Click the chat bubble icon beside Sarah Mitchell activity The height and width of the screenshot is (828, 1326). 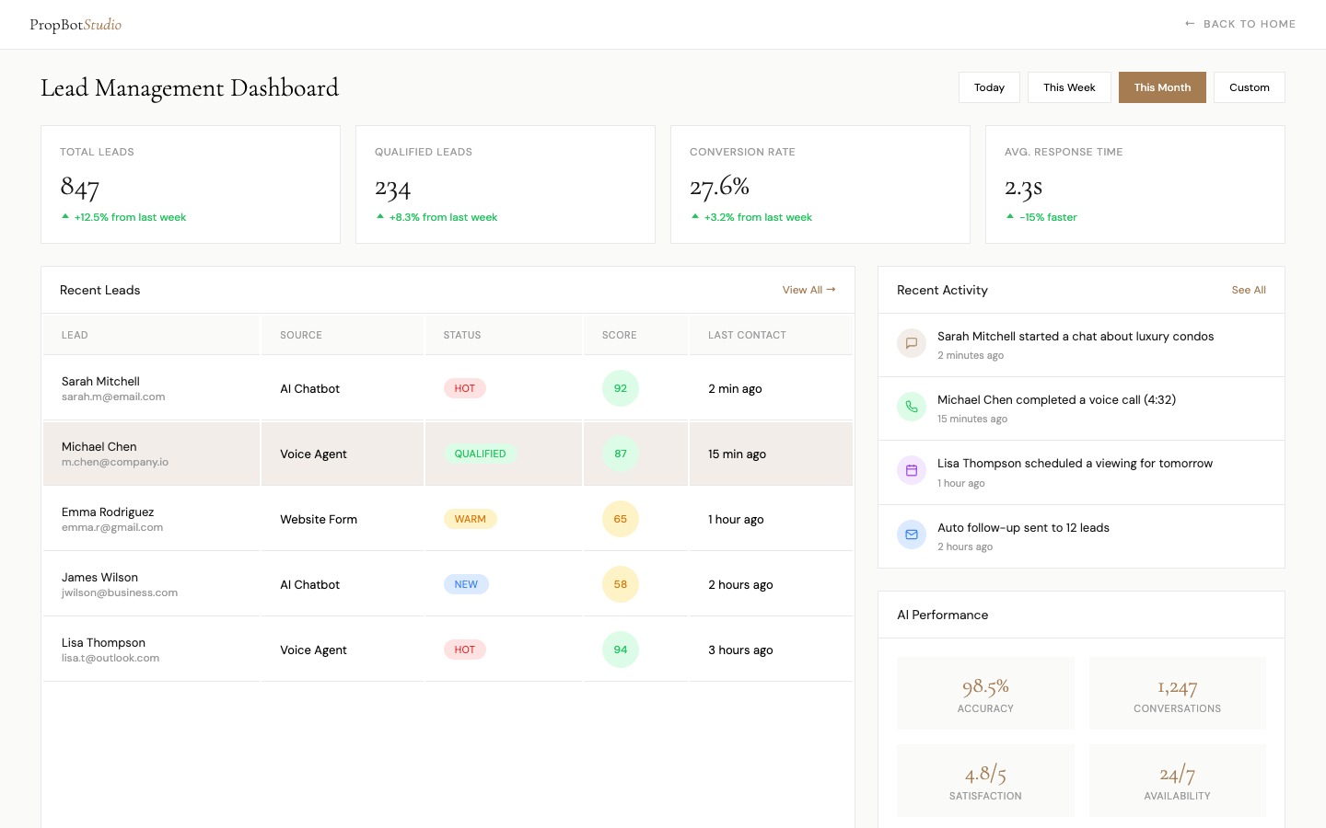(x=912, y=343)
